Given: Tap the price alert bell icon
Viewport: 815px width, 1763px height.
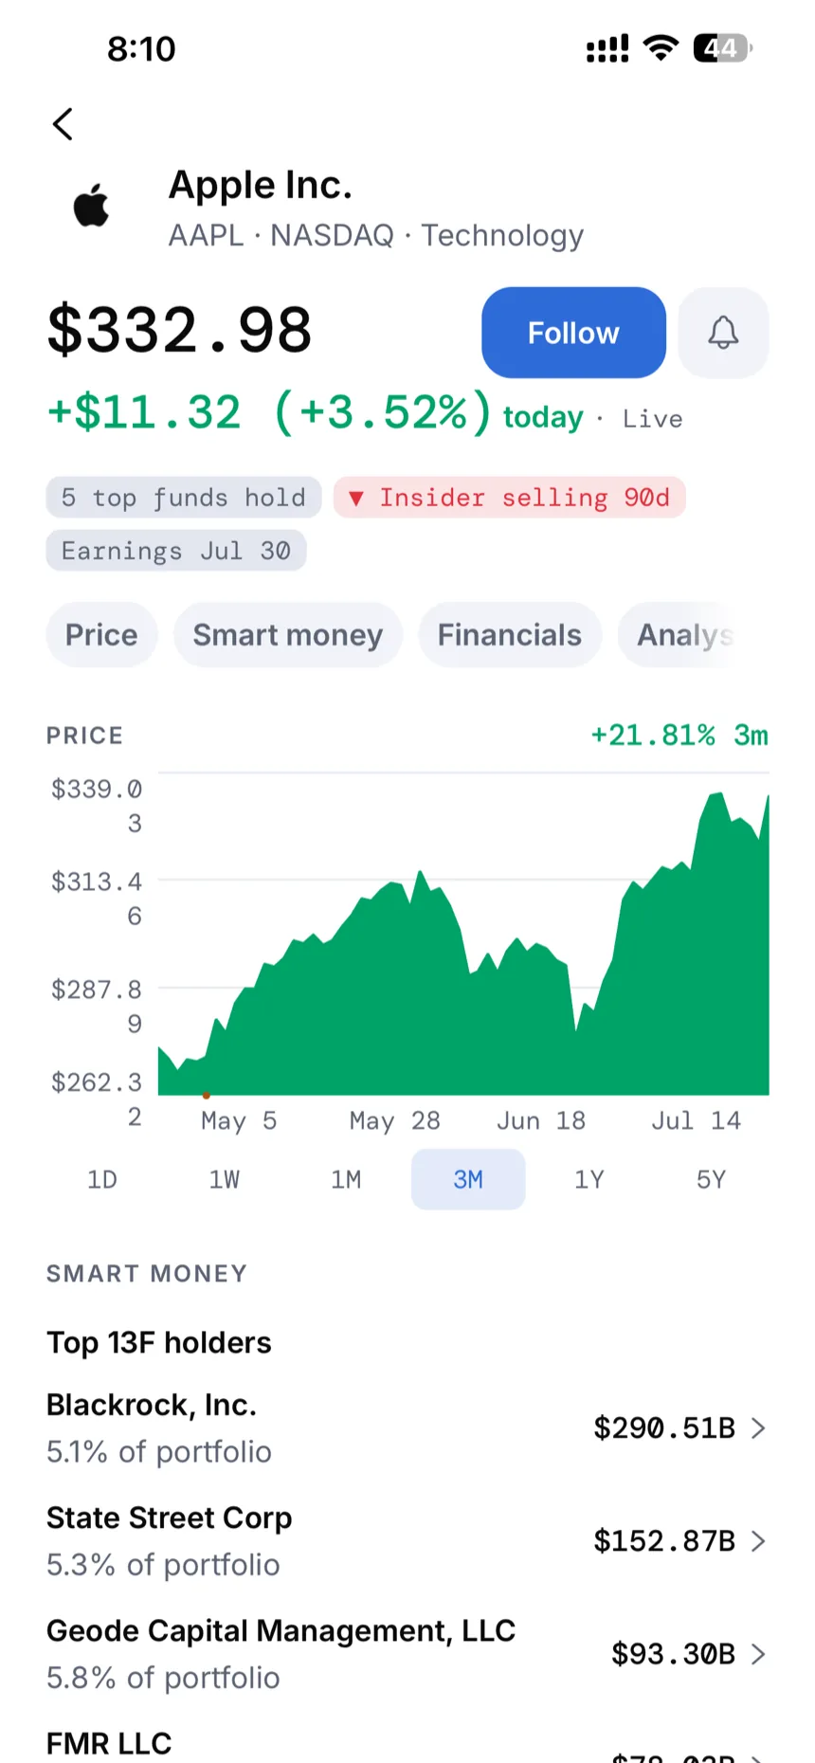Looking at the screenshot, I should click(x=723, y=333).
